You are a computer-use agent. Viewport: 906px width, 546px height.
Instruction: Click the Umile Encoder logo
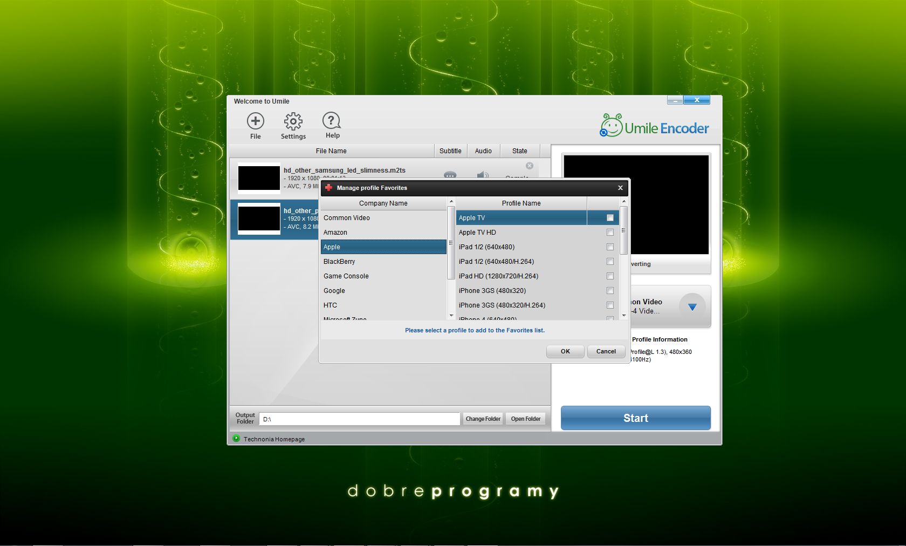[654, 126]
